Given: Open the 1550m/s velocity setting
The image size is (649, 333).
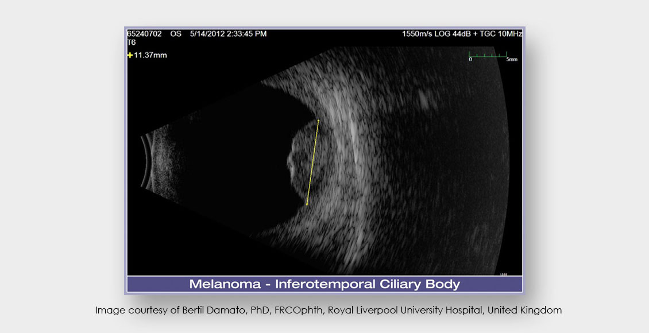Looking at the screenshot, I should [x=416, y=34].
